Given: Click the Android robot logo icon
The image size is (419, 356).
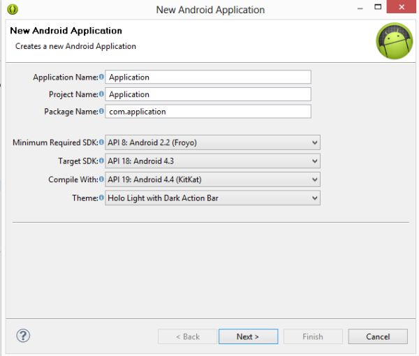Looking at the screenshot, I should tap(395, 41).
